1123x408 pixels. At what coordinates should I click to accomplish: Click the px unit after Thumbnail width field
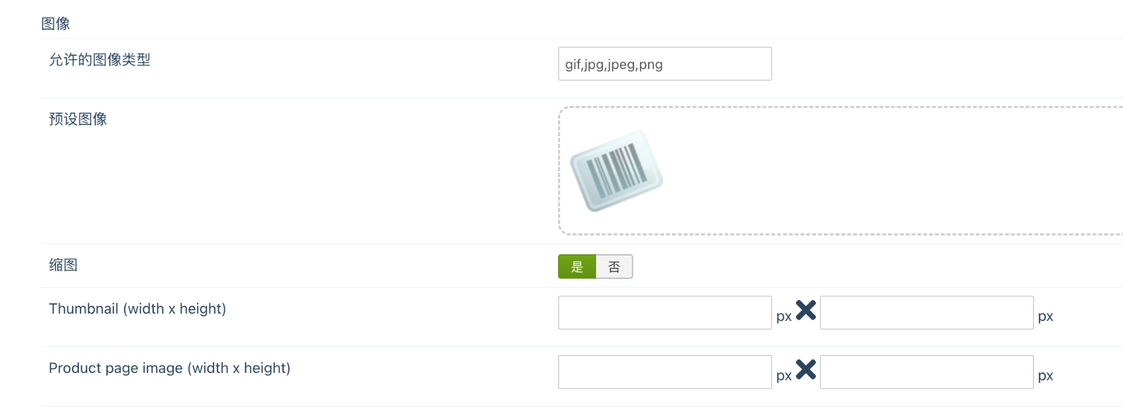point(784,317)
